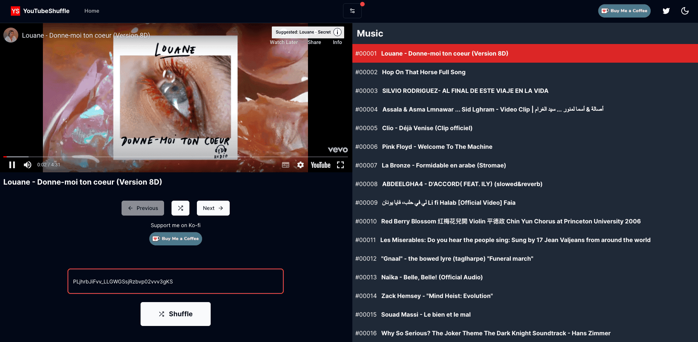Play Why So Serious? Joker Theme track
This screenshot has width=698, height=342.
coord(525,333)
